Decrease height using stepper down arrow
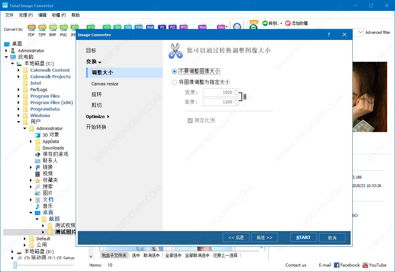Image resolution: width=395 pixels, height=272 pixels. (x=236, y=104)
